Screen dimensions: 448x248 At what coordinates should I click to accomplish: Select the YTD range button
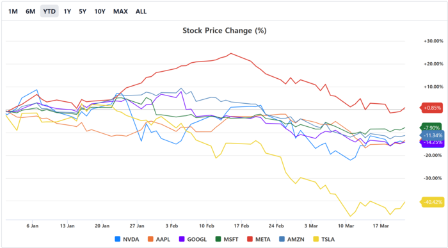[49, 12]
